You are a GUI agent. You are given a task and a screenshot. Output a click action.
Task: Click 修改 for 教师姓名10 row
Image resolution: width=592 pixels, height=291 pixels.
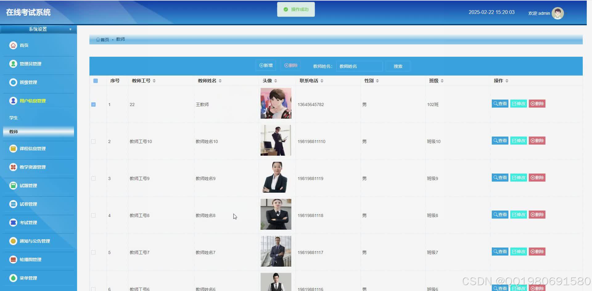coord(519,141)
